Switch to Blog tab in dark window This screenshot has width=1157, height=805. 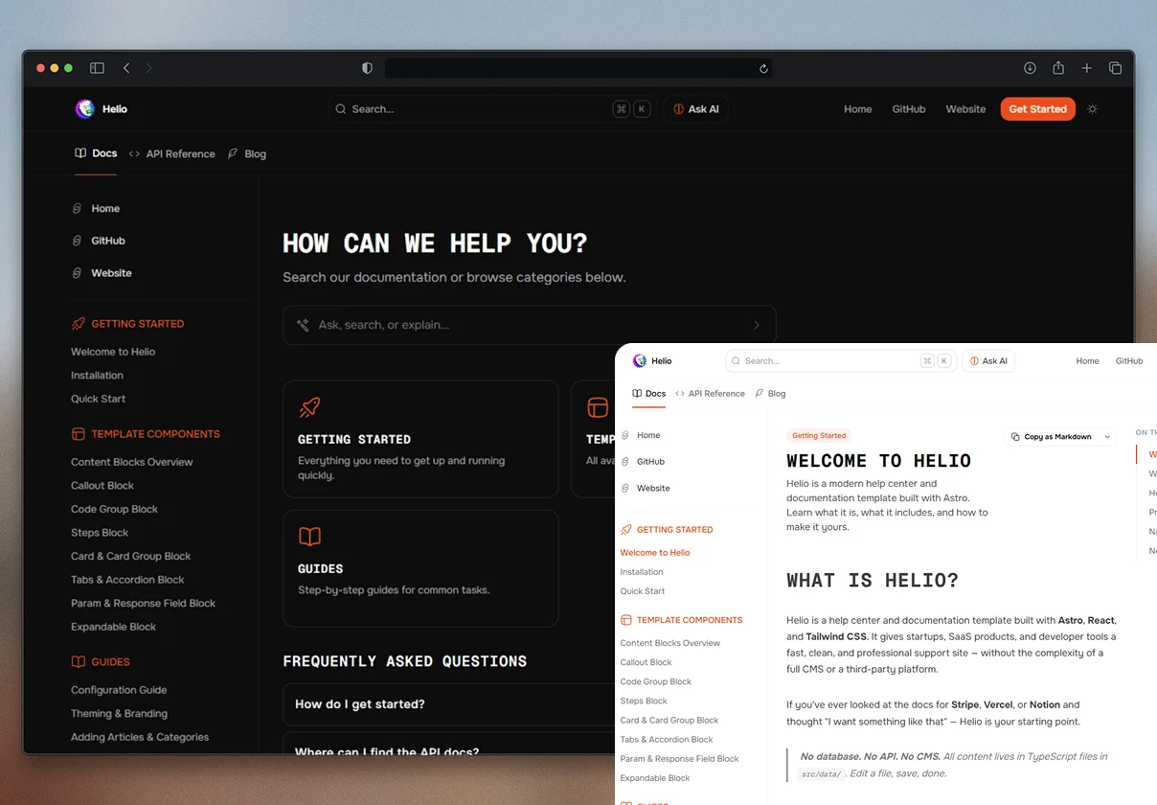click(247, 153)
